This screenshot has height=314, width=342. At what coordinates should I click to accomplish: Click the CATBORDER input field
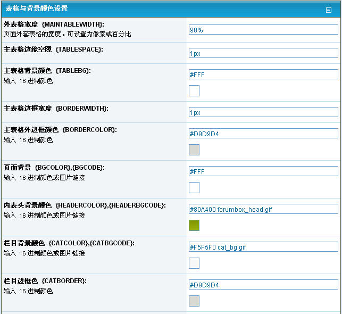[263, 285]
